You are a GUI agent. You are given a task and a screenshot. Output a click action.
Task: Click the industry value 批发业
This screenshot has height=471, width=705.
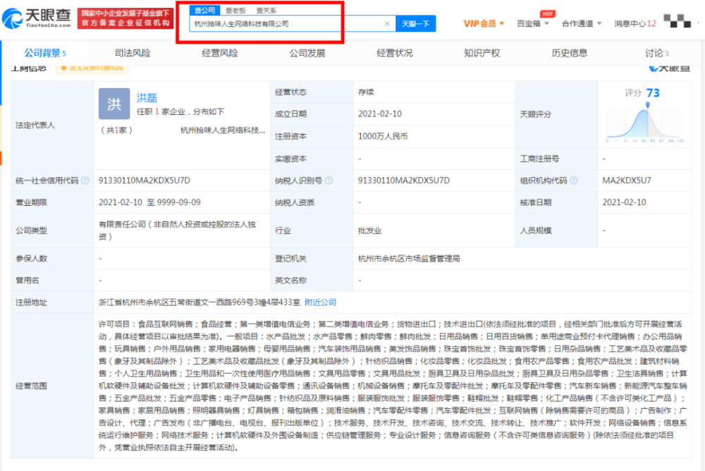click(x=369, y=231)
